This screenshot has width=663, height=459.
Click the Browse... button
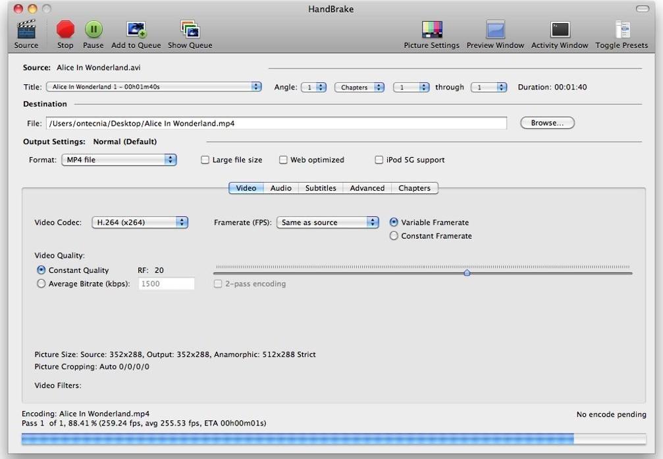547,123
